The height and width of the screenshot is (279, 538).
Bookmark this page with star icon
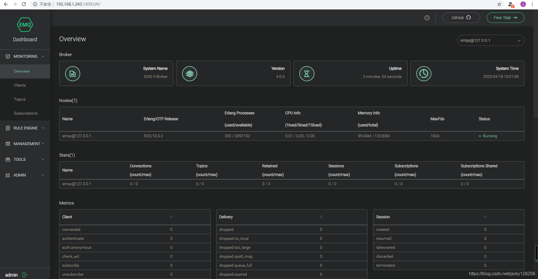click(x=499, y=4)
